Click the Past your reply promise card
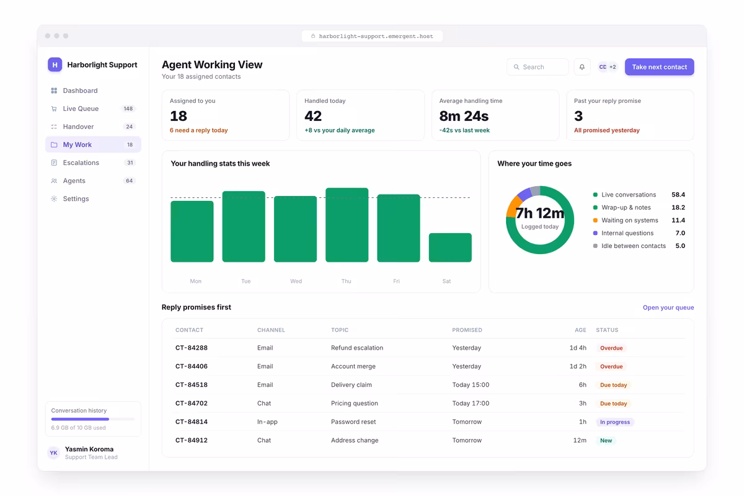744x496 pixels. pos(630,115)
